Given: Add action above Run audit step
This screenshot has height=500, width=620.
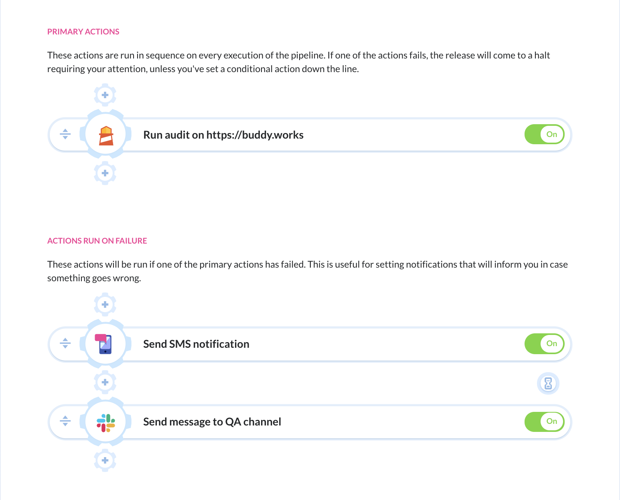Looking at the screenshot, I should tap(105, 95).
